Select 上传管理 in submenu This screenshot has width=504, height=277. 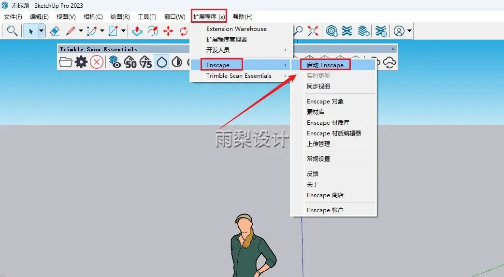[333, 144]
